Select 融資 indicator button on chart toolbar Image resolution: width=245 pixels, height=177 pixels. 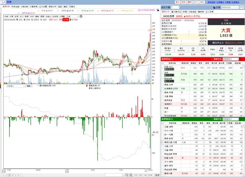[26, 17]
